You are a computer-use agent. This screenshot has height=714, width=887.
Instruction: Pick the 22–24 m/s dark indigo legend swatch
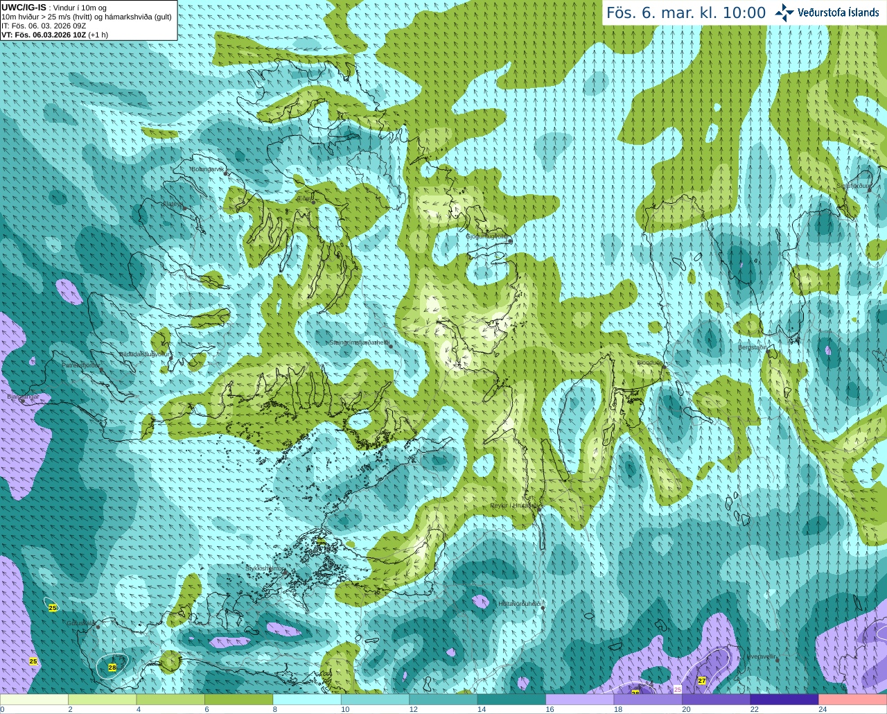(784, 699)
